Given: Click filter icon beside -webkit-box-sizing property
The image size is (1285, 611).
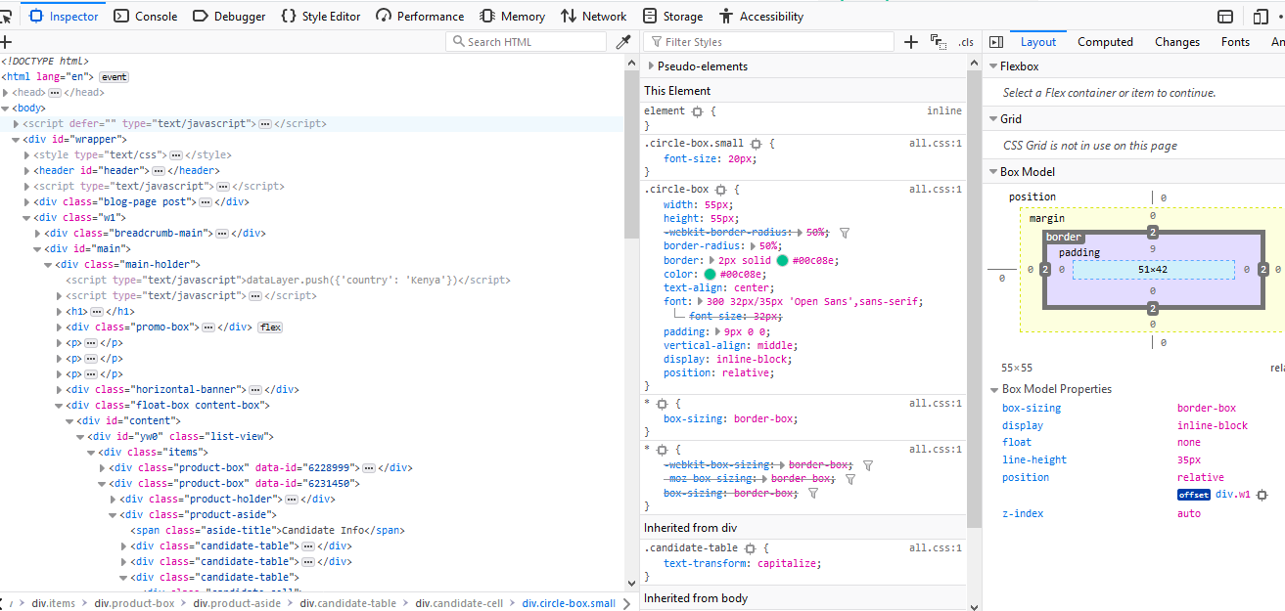Looking at the screenshot, I should coord(868,465).
